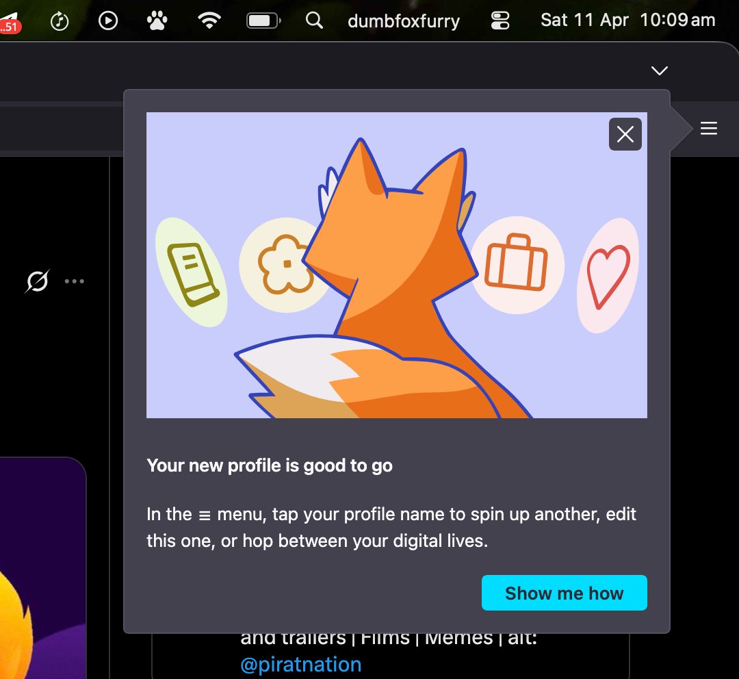The height and width of the screenshot is (679, 739).
Task: Expand the list all tabs chevron
Action: click(x=660, y=71)
